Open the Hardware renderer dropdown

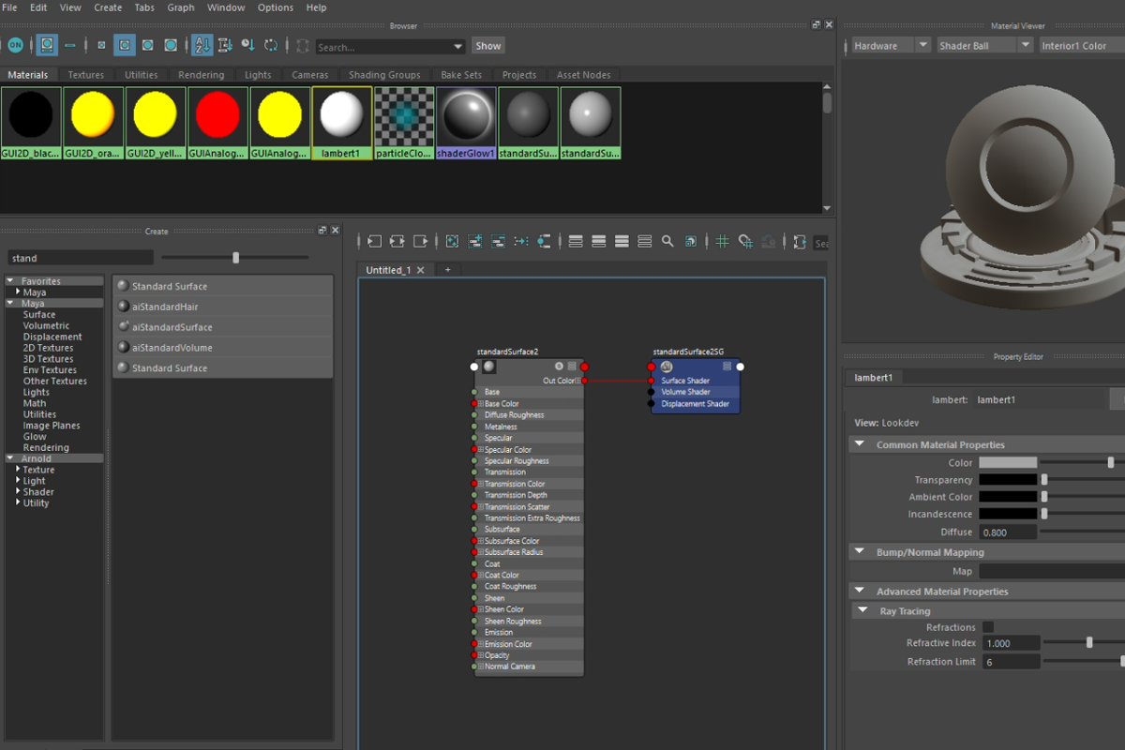pos(922,45)
